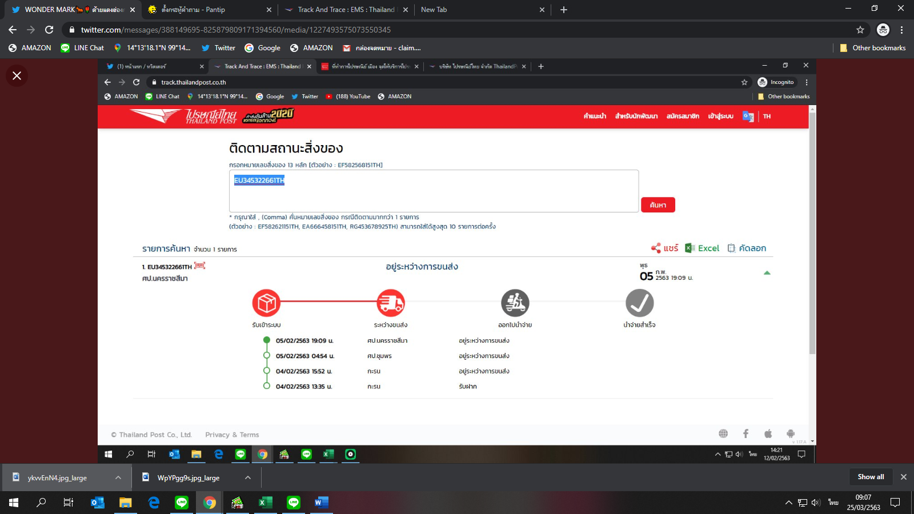Image resolution: width=914 pixels, height=514 pixels.
Task: Open the volume control in the bottom system tray
Action: point(816,503)
